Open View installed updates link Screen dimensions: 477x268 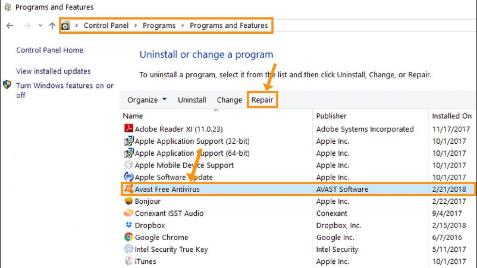(53, 71)
